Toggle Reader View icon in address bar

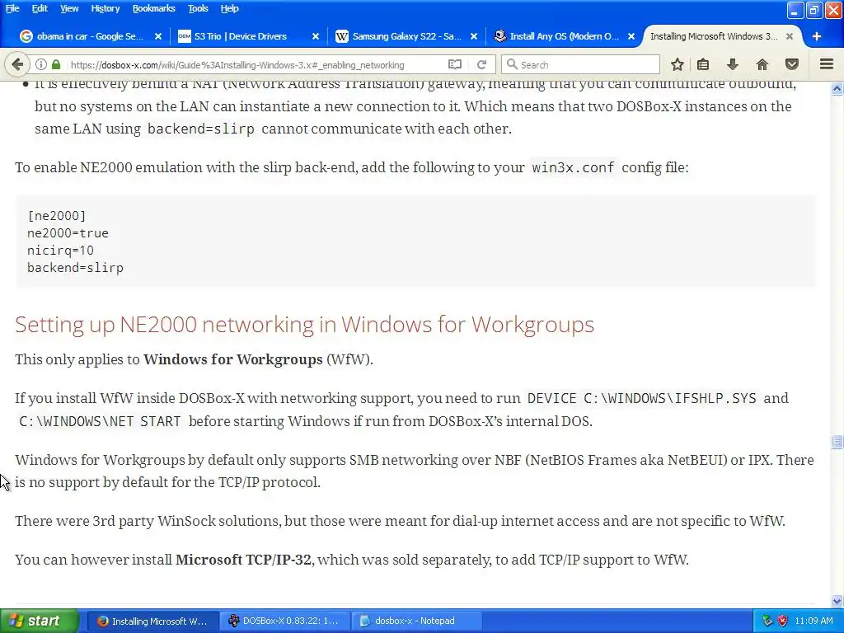(455, 64)
